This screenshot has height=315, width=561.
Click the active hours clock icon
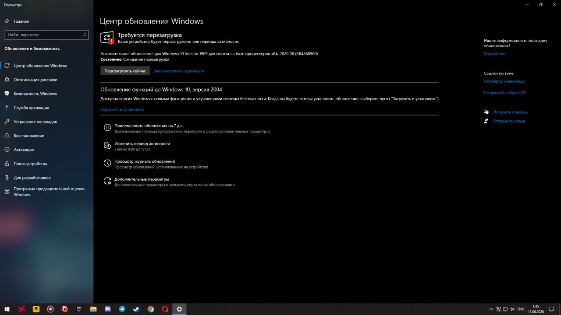coord(107,146)
